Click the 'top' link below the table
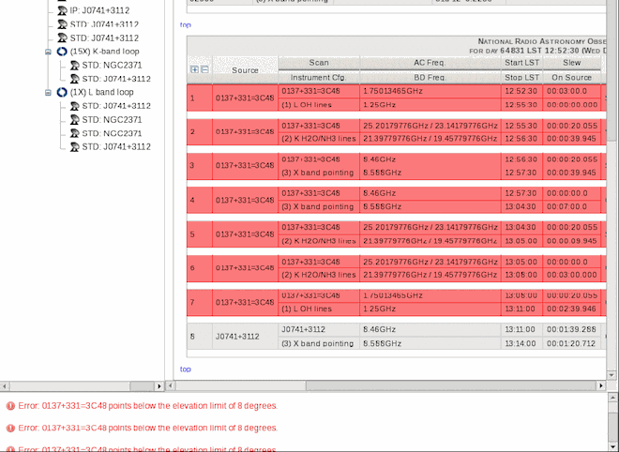 tap(185, 369)
